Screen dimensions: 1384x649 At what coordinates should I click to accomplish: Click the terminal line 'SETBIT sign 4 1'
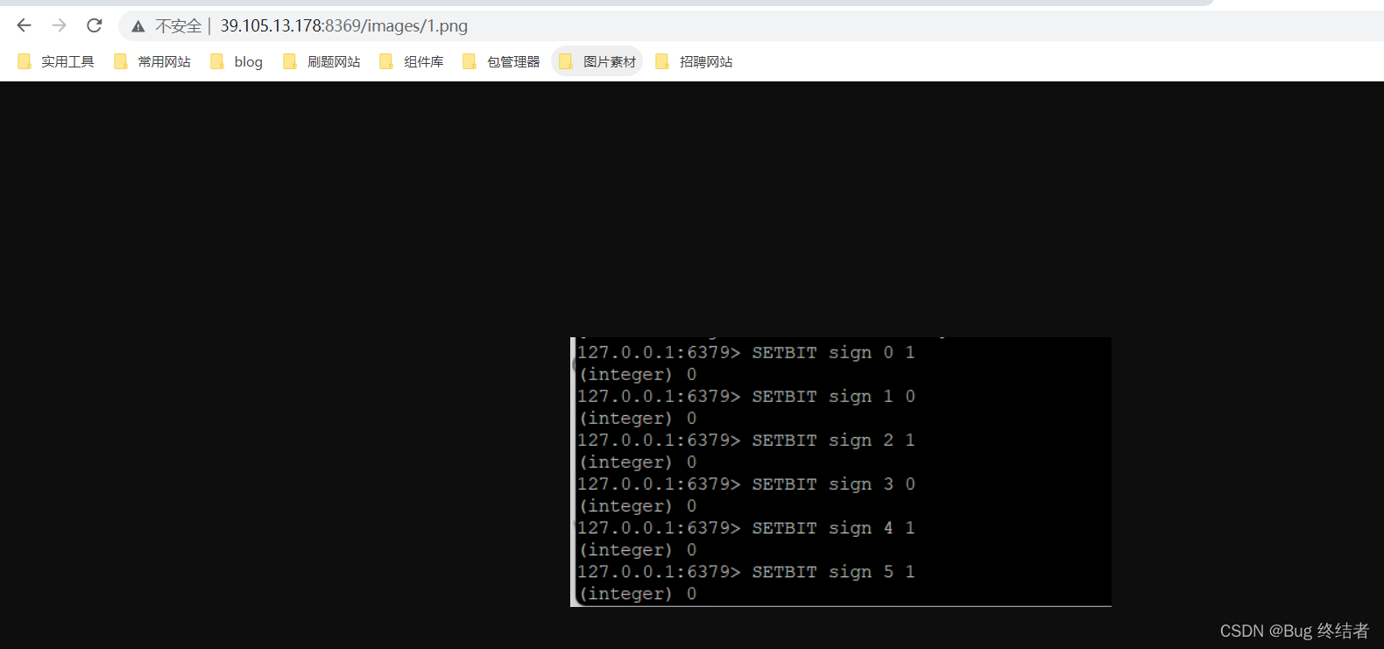pos(834,528)
